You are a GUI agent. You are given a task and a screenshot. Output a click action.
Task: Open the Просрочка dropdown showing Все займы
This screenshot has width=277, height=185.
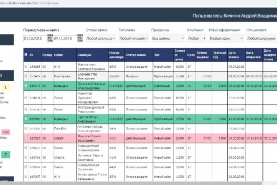[x=168, y=39]
